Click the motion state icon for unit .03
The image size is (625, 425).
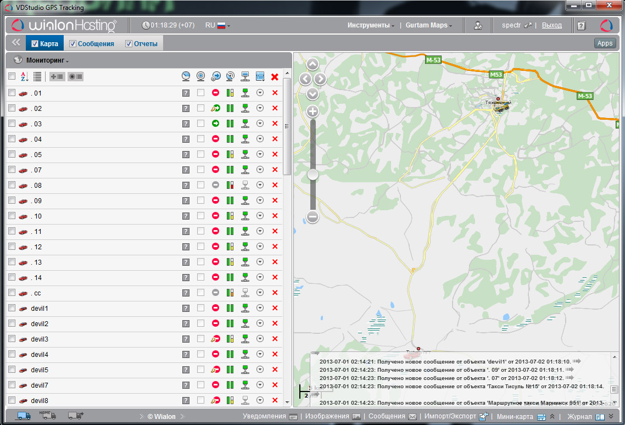click(216, 124)
